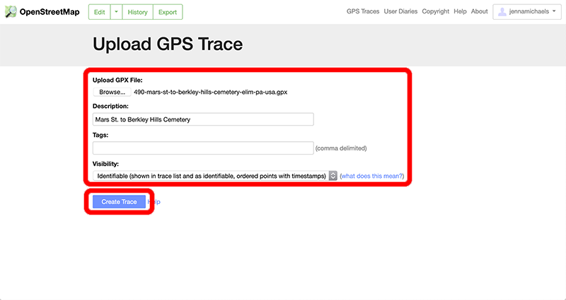Click the 'Visibility:' label
This screenshot has width=566, height=300.
tap(105, 164)
